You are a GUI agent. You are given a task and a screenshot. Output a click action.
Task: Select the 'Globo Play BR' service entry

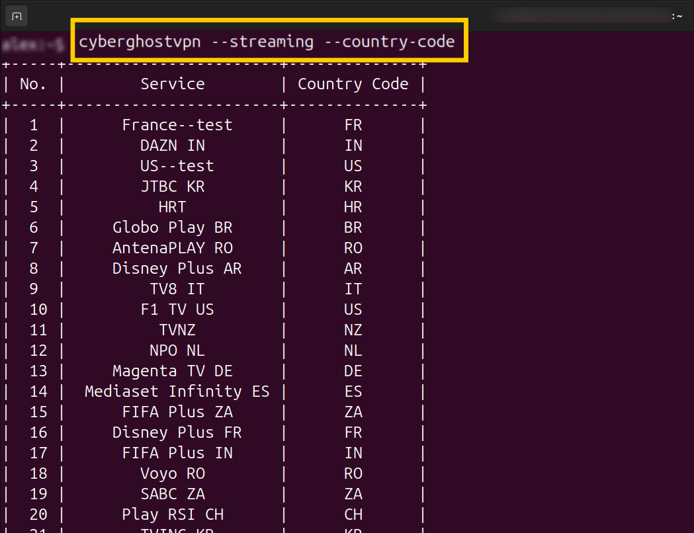pos(172,227)
